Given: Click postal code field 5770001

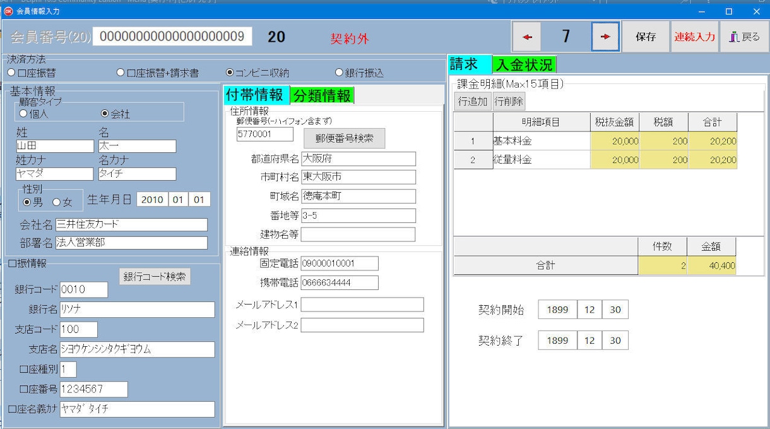Looking at the screenshot, I should tap(265, 134).
